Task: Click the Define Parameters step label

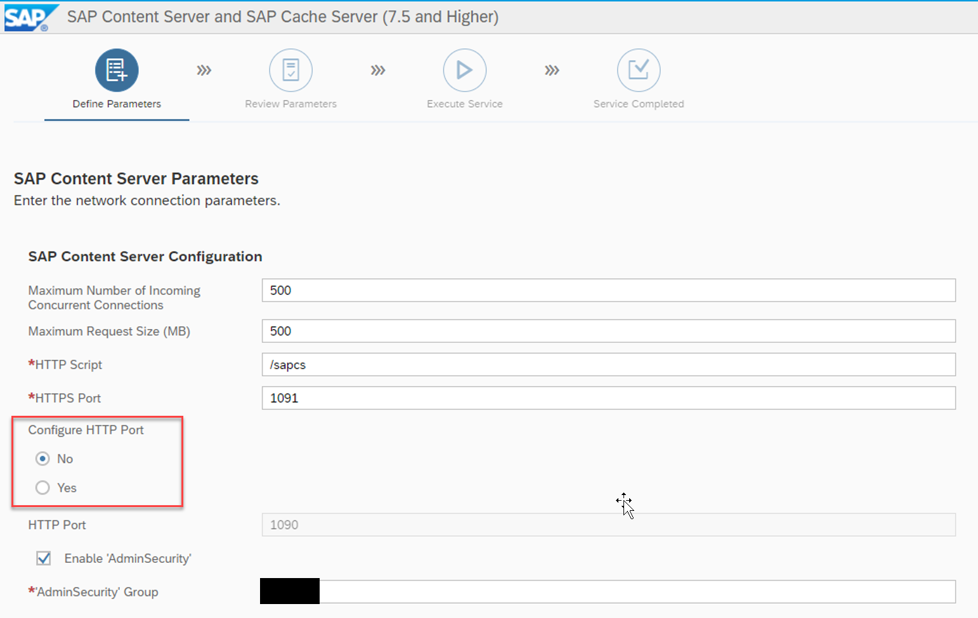Action: pyautogui.click(x=117, y=104)
